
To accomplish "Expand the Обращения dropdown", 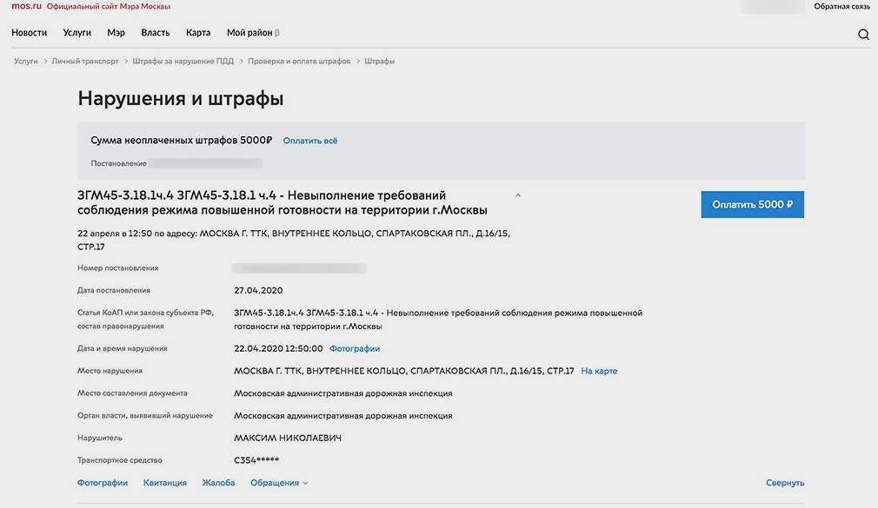I will tap(279, 483).
